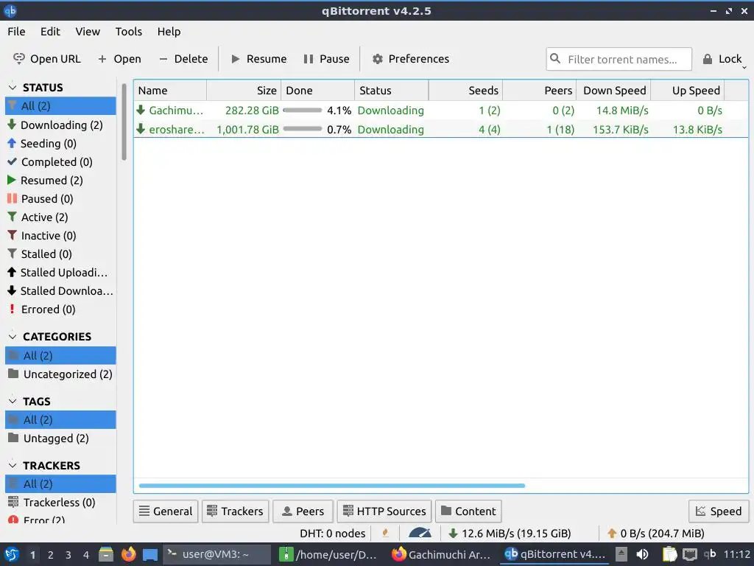Collapse the TRACKERS section
The height and width of the screenshot is (566, 754).
tap(13, 466)
